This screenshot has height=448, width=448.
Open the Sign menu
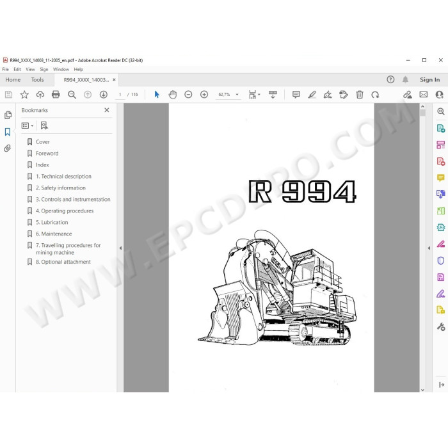[44, 69]
